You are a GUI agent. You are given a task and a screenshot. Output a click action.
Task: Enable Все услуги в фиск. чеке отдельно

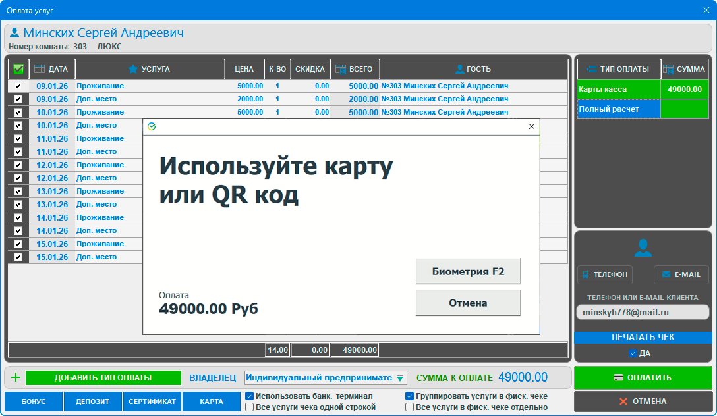tap(410, 407)
